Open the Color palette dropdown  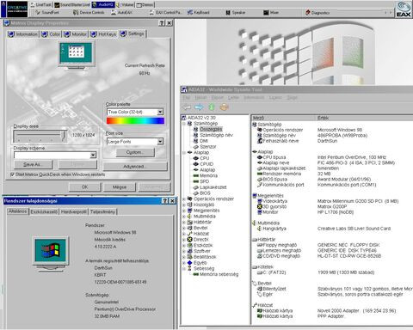click(160, 112)
